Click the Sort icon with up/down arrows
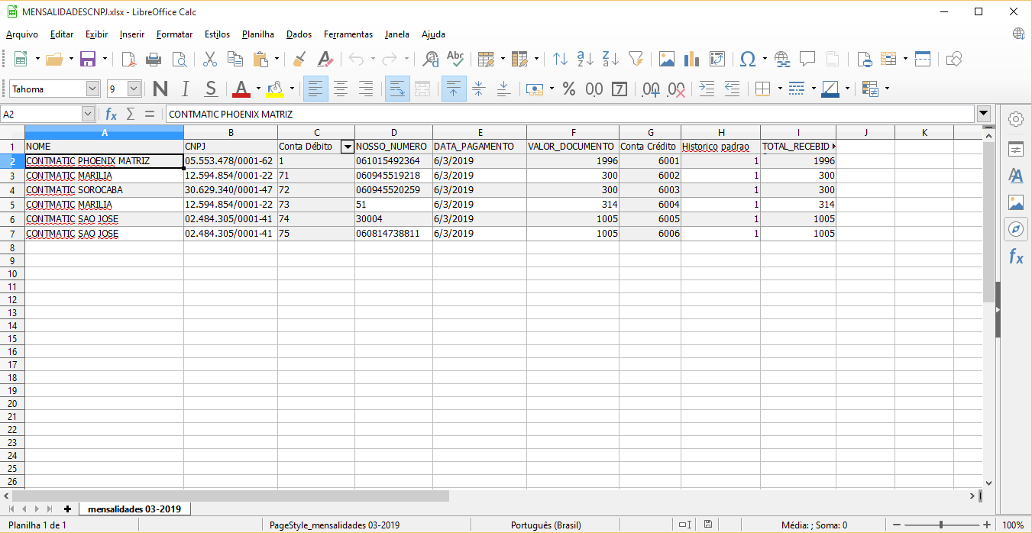The image size is (1032, 533). coord(561,59)
